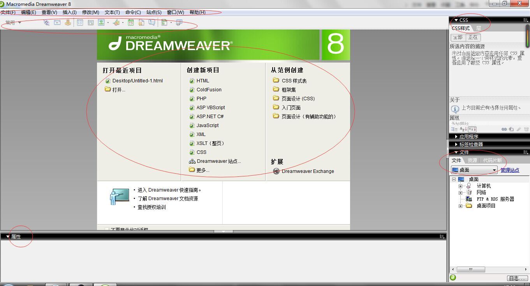The width and height of the screenshot is (530, 286).
Task: Click the Insert Date calendar icon
Action: (131, 23)
